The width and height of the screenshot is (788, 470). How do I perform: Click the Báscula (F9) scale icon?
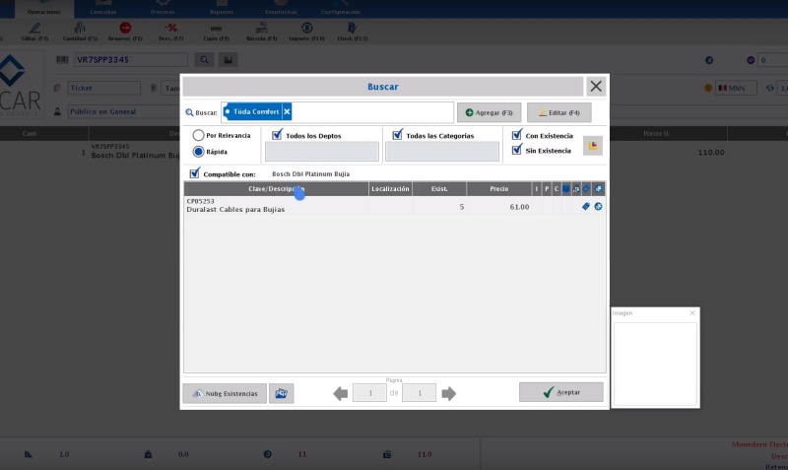pyautogui.click(x=261, y=28)
